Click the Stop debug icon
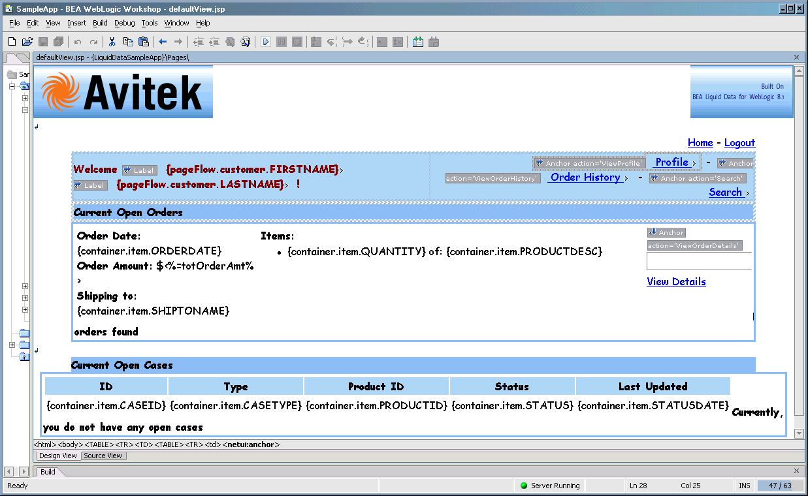The image size is (808, 496). (x=297, y=42)
